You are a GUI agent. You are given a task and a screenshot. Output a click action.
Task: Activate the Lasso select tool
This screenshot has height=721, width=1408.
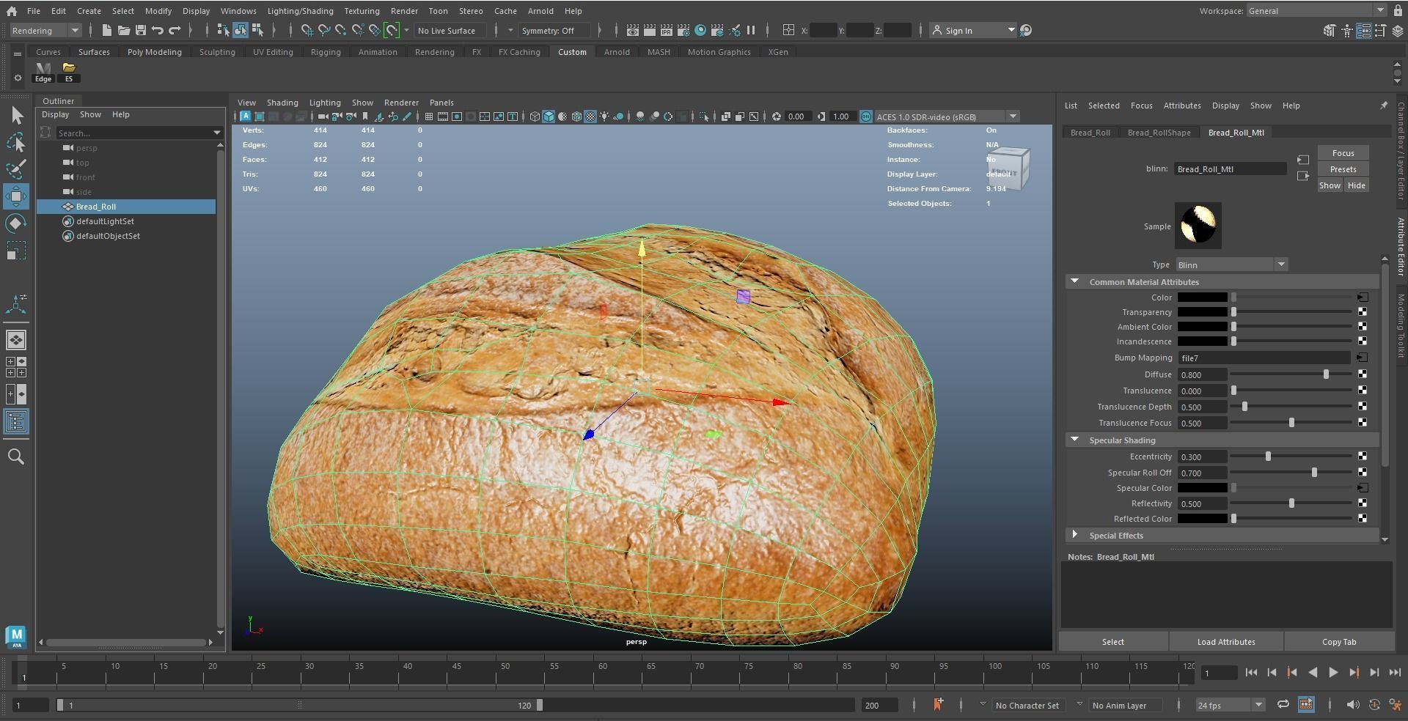tap(16, 143)
